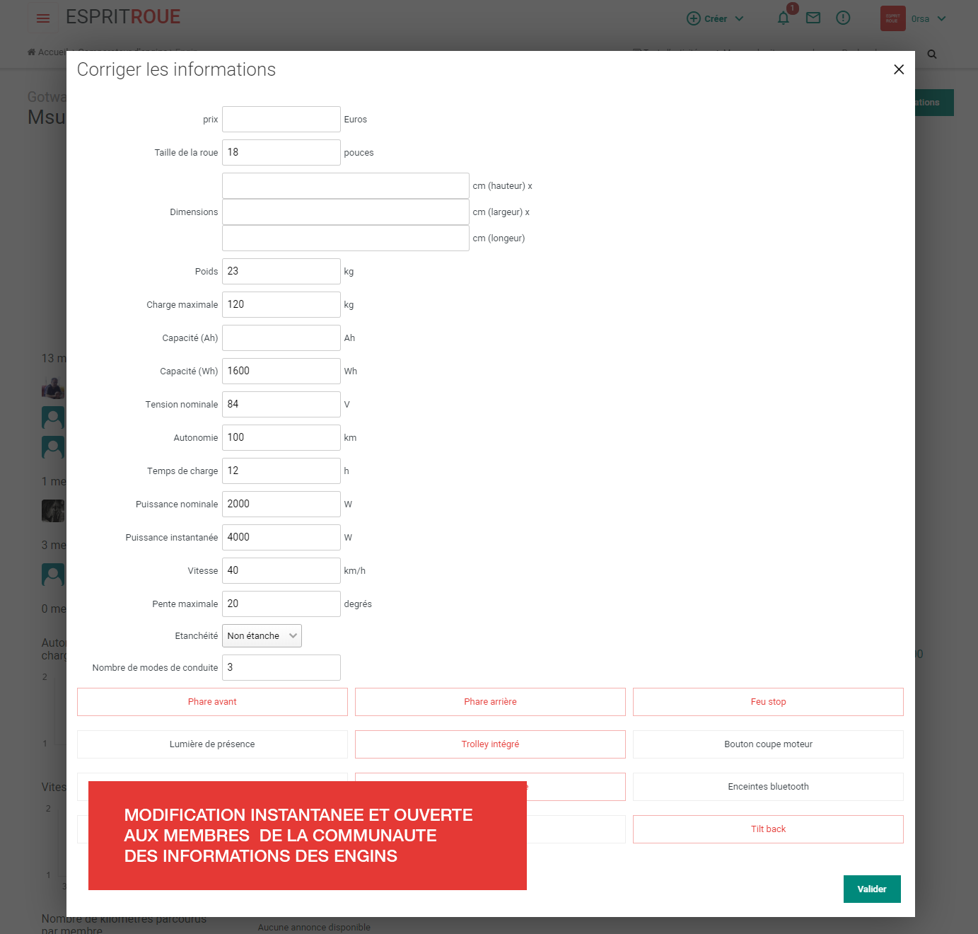Click the Valider button
Image resolution: width=978 pixels, height=934 pixels.
[x=872, y=889]
